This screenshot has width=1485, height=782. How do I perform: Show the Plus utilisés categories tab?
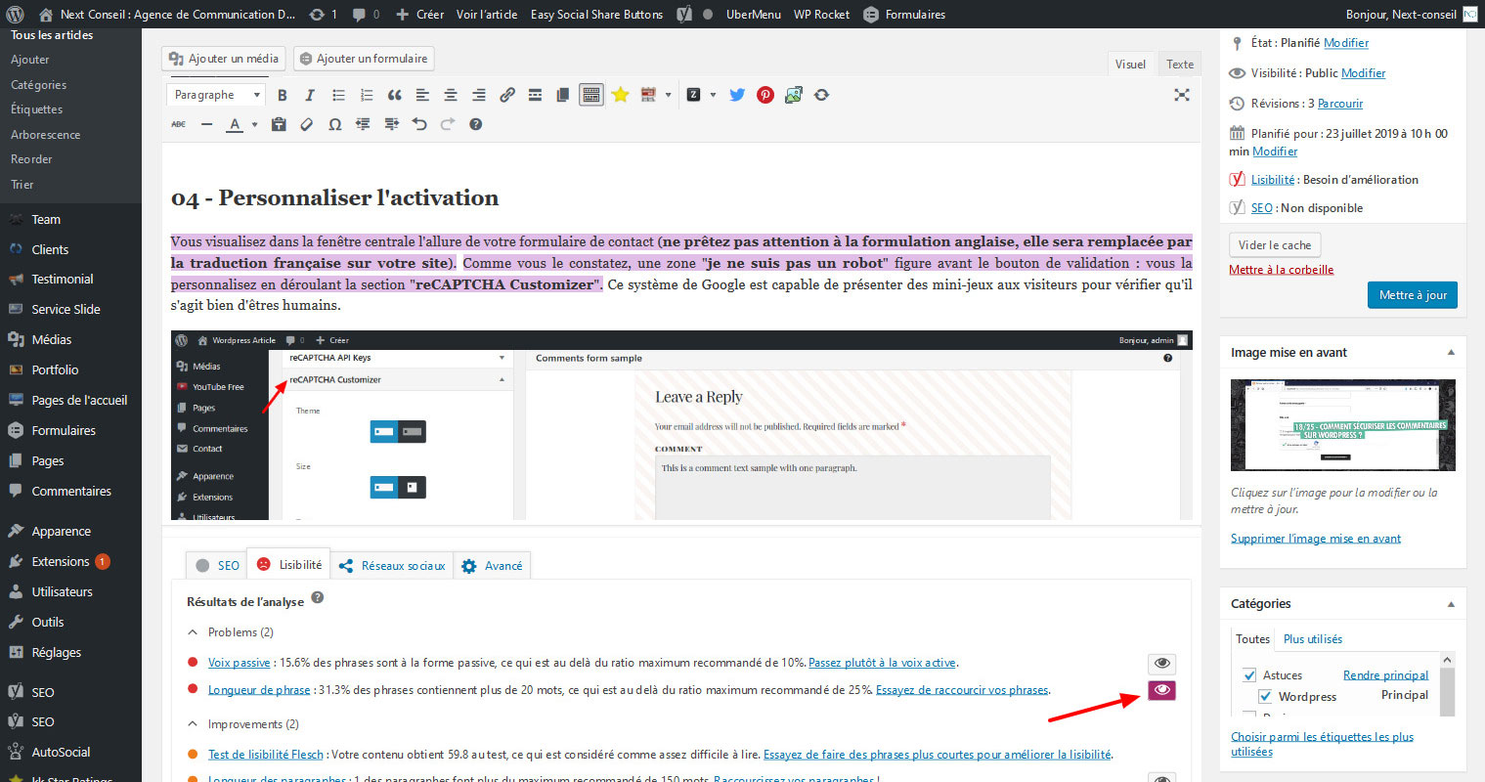1312,639
